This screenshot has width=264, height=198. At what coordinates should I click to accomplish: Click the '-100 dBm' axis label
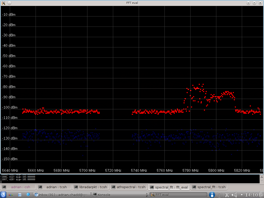(x=10, y=108)
